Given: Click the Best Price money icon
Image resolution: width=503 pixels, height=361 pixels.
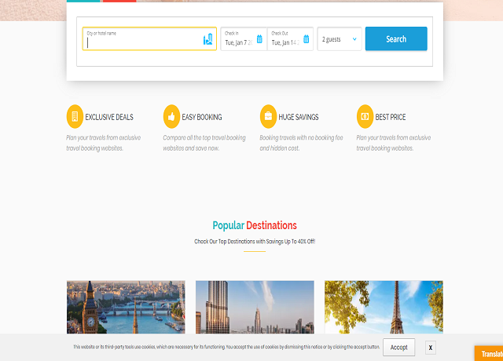Looking at the screenshot, I should [365, 117].
